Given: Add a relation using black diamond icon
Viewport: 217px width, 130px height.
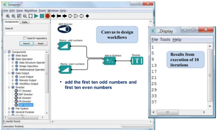Looking at the screenshot, I should [x=87, y=16].
